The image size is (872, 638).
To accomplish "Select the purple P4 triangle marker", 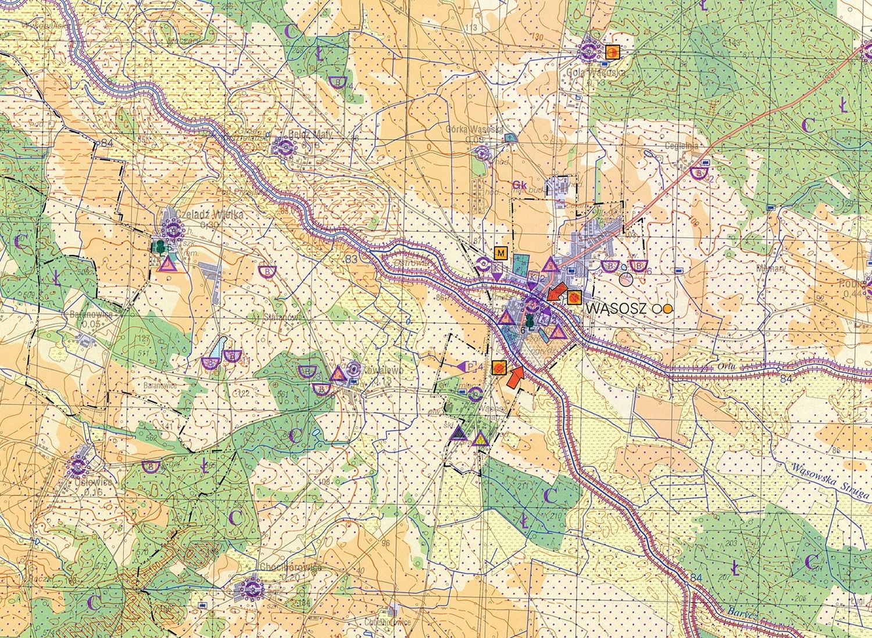I will [x=461, y=367].
